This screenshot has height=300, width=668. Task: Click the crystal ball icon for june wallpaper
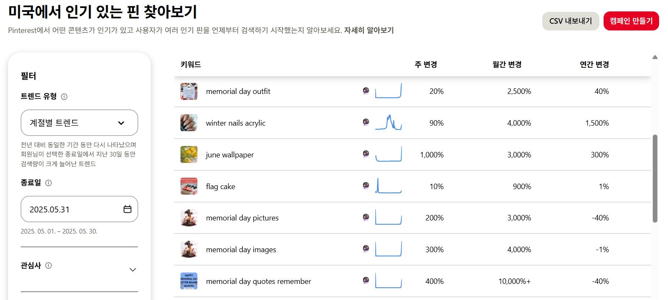pos(366,154)
